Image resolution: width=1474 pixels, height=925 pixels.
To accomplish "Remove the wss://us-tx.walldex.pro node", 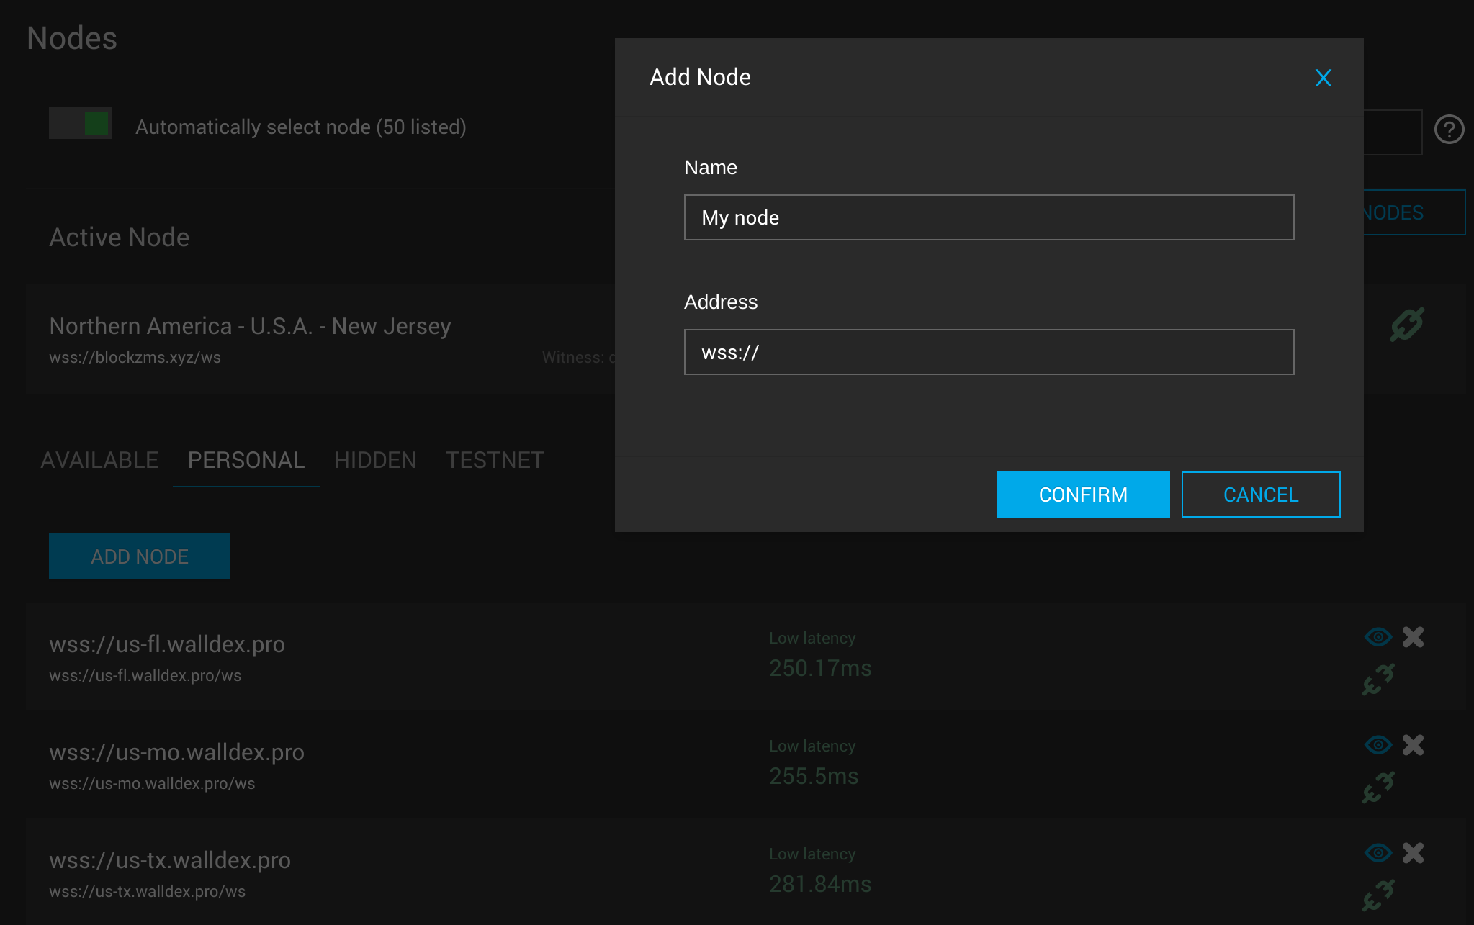I will click(1413, 852).
